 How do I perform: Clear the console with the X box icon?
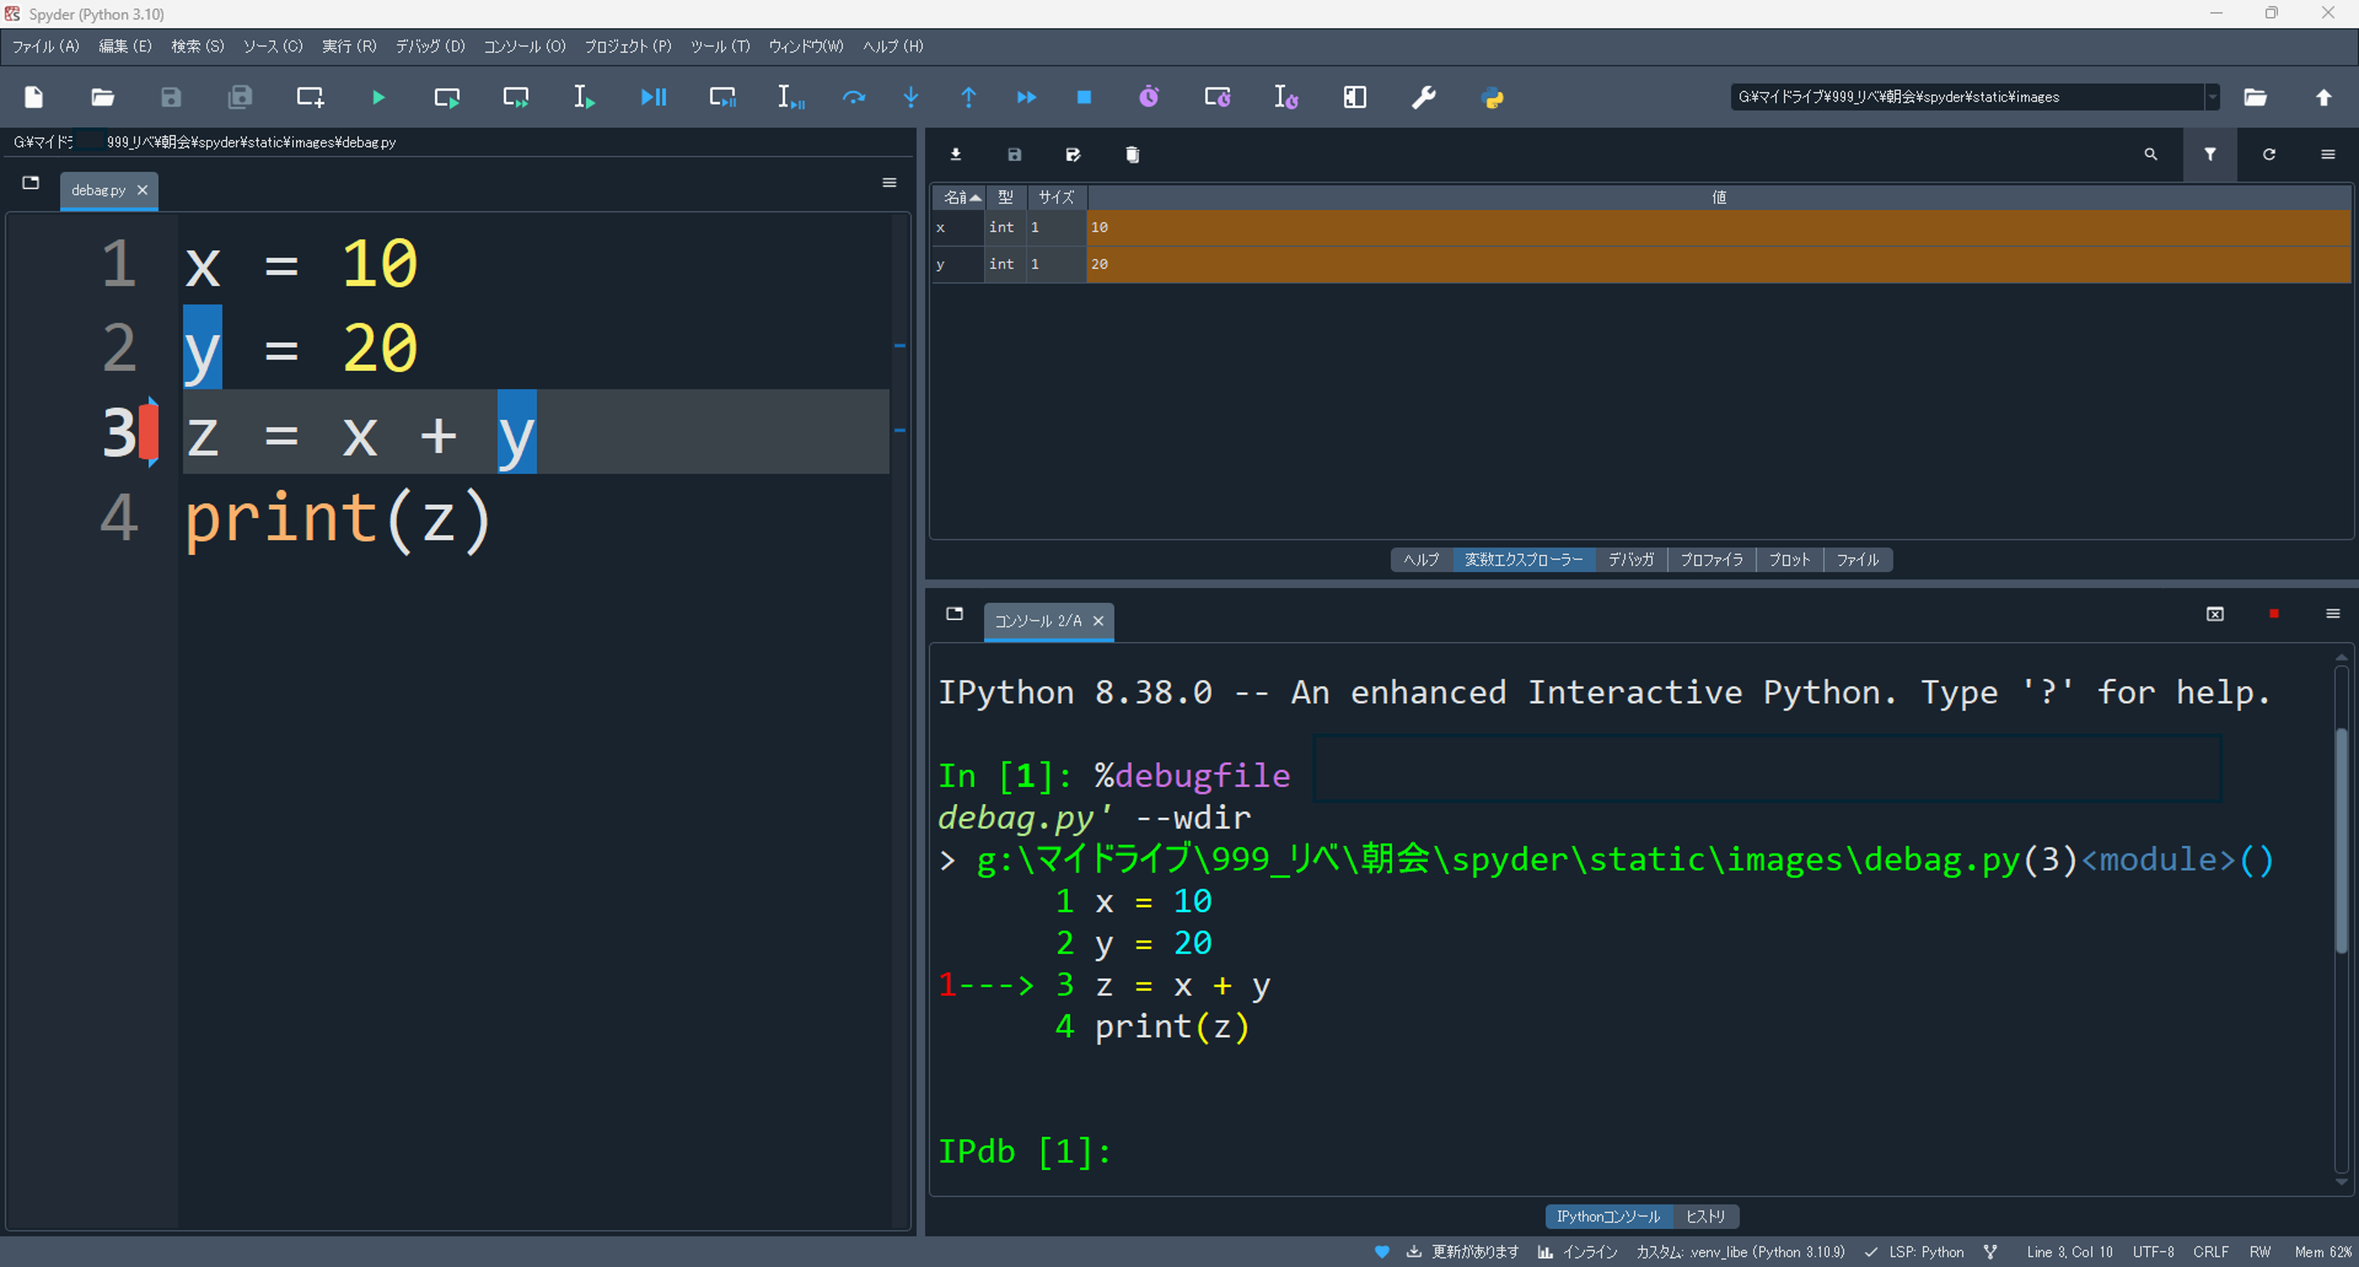2214,614
